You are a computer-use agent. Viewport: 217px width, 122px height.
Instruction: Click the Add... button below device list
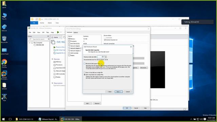(x=88, y=103)
